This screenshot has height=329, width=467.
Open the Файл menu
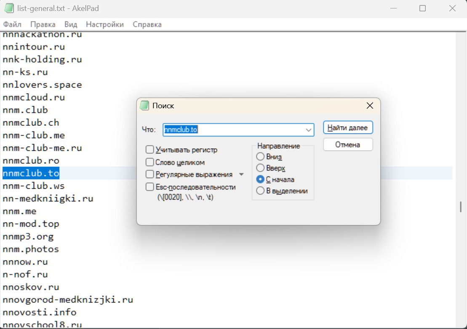tap(12, 24)
